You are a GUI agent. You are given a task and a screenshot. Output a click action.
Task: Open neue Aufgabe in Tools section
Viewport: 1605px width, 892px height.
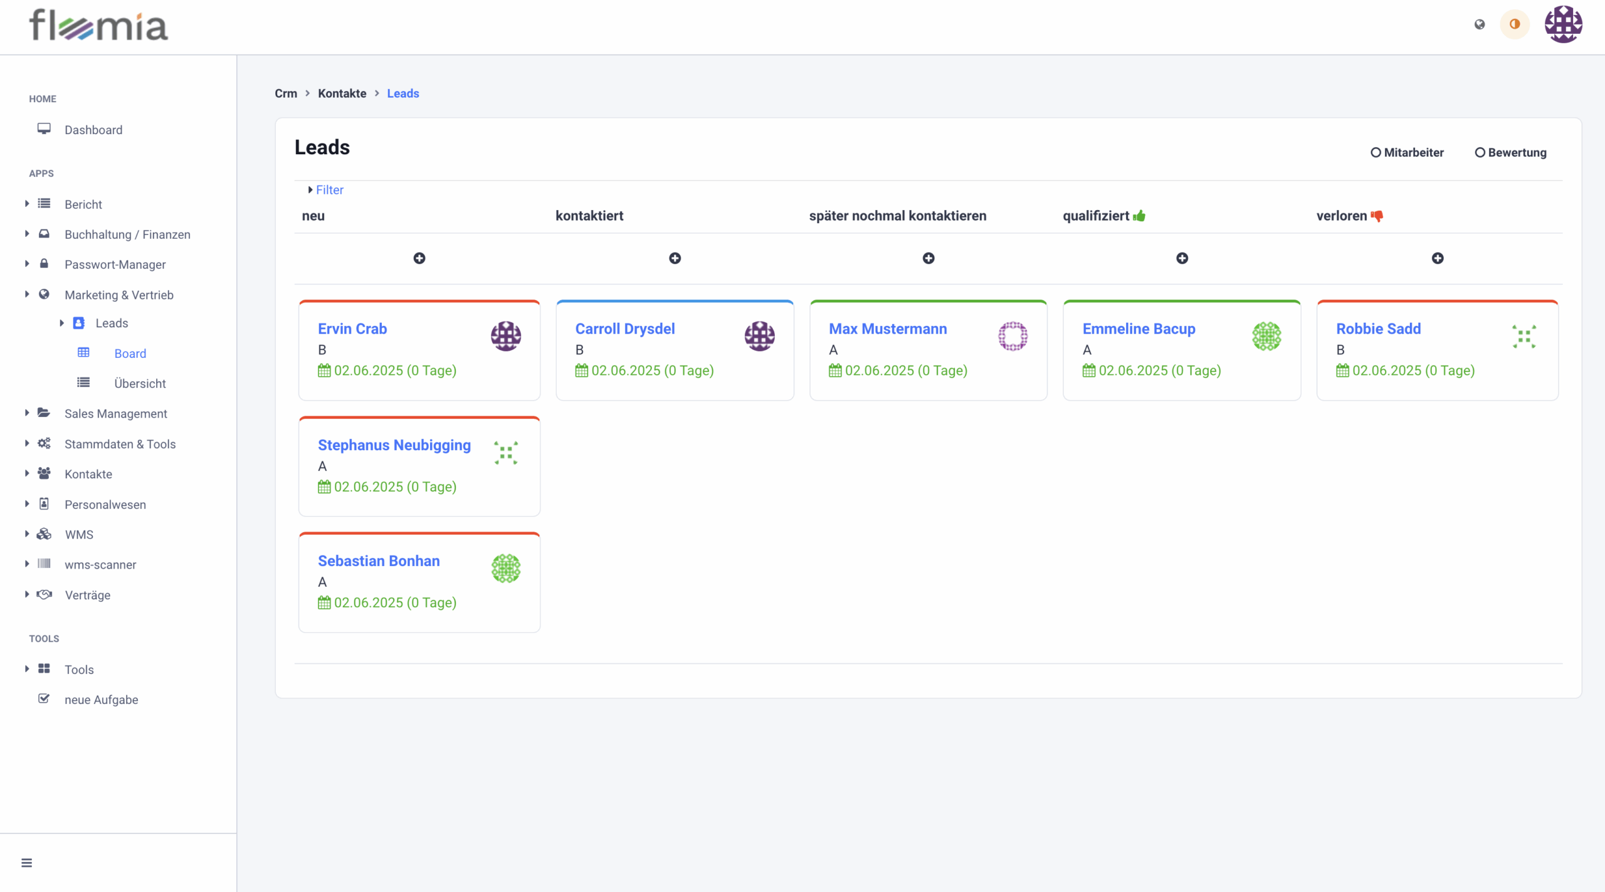tap(101, 700)
